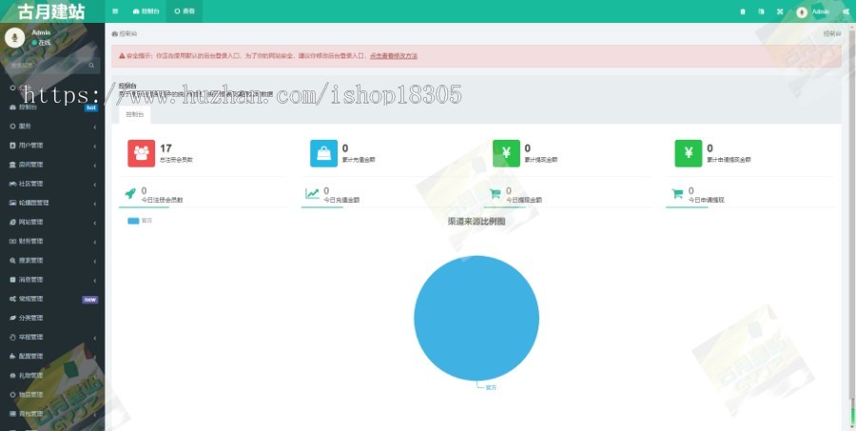Click the warning triangle icon in alert
Viewport: 856px width, 431px height.
click(x=122, y=56)
